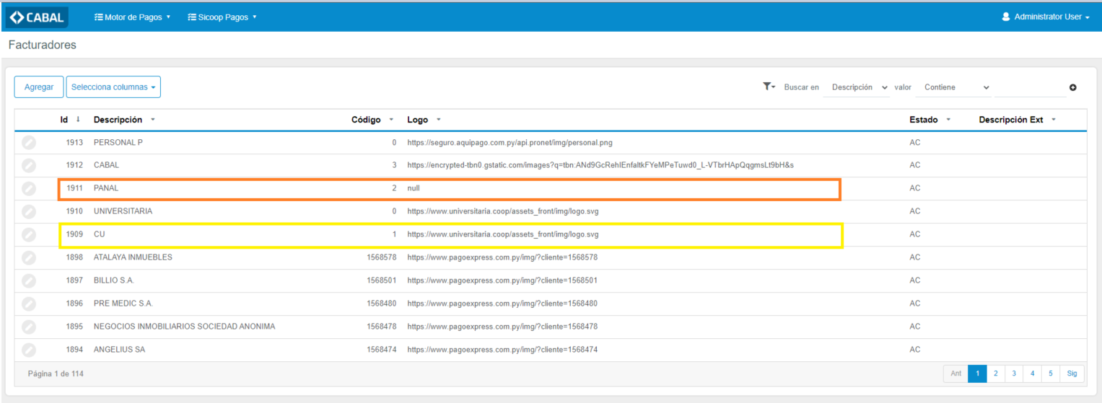This screenshot has height=403, width=1102.
Task: Select the PERSONAL P description cell
Action: pyautogui.click(x=118, y=142)
